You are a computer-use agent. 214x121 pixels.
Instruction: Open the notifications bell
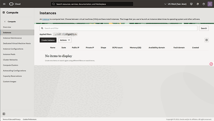pos(198,4)
